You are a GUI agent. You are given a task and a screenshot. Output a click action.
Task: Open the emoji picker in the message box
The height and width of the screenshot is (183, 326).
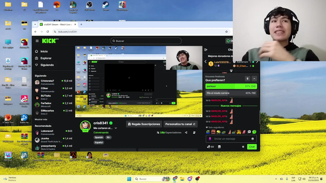coord(253,139)
